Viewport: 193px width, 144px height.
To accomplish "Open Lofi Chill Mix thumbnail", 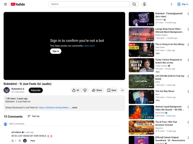I will click(141, 81).
